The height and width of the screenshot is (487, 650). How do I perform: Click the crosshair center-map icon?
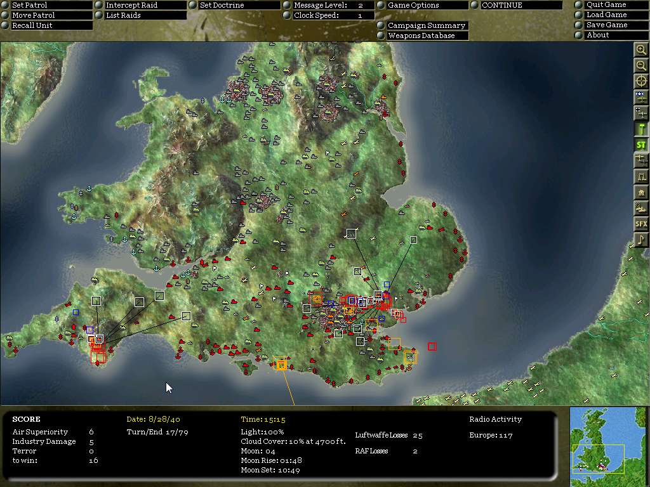pos(641,81)
